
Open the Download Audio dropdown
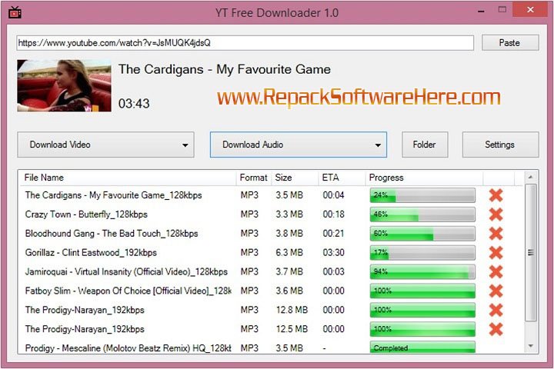(299, 145)
